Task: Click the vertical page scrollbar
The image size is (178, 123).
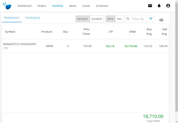Action: tap(176, 57)
